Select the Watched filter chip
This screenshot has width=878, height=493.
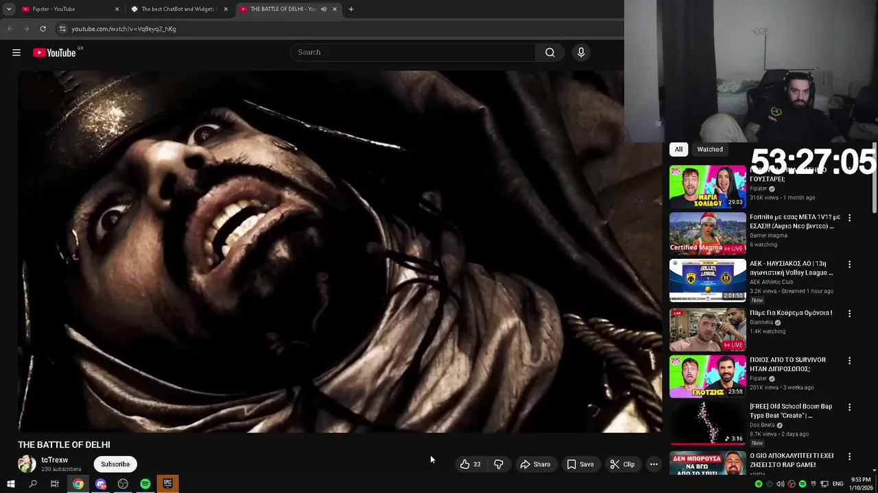click(710, 149)
